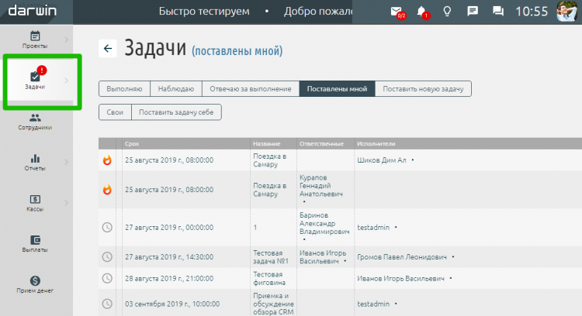Image resolution: width=582 pixels, height=316 pixels.
Task: Open the single chat message icon
Action: point(472,12)
